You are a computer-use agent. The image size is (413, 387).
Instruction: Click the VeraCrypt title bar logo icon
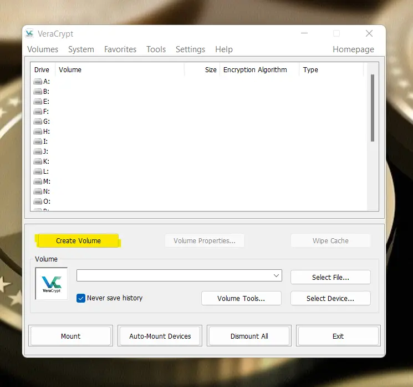(29, 33)
